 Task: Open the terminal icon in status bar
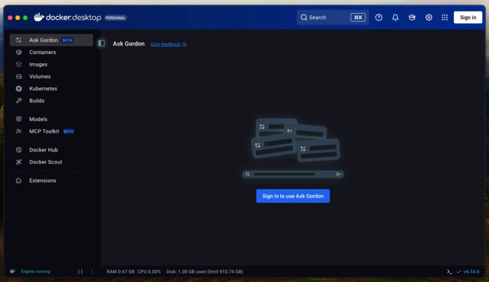coord(449,272)
